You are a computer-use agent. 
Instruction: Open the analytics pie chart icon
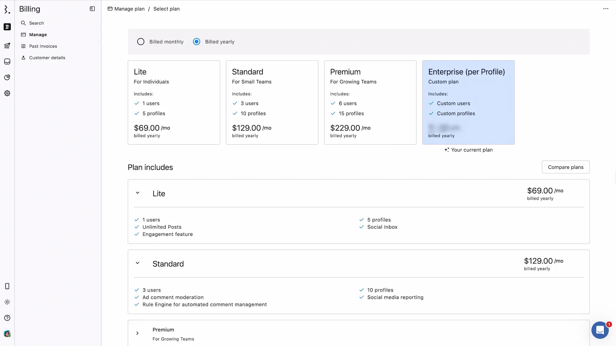click(7, 77)
